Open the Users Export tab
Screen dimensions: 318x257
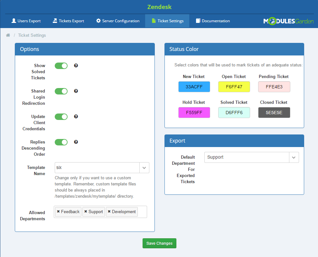(x=26, y=21)
